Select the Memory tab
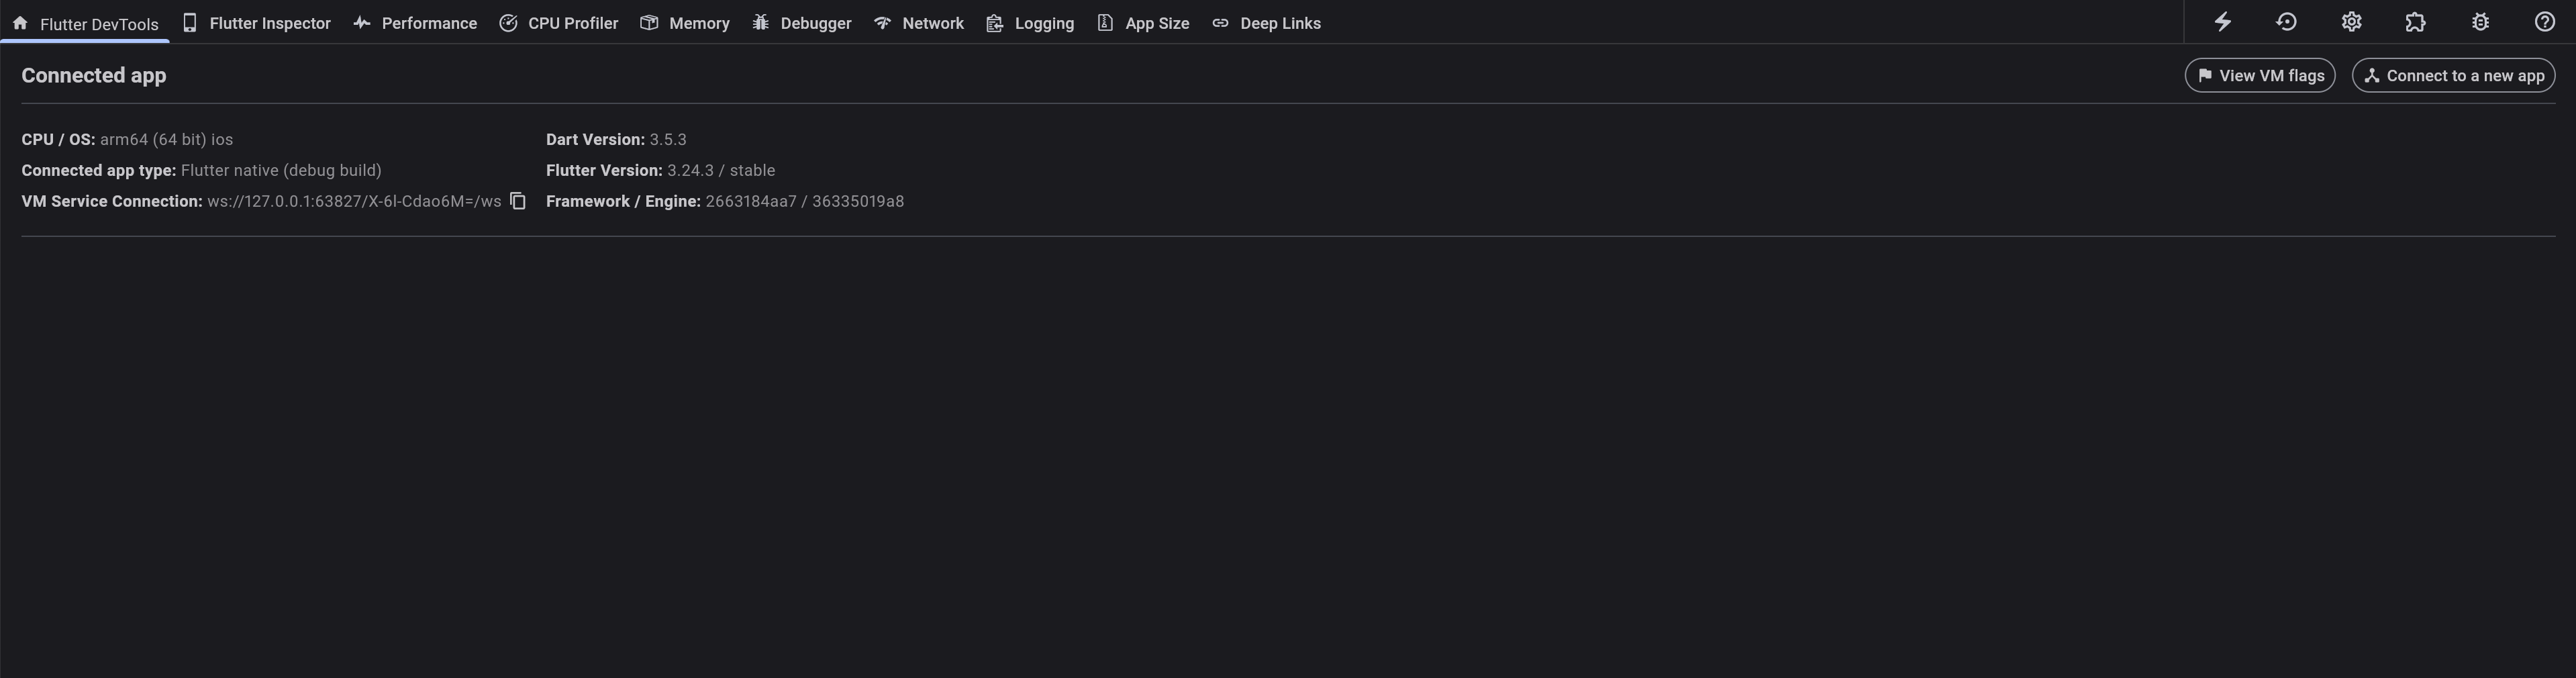 coord(685,23)
